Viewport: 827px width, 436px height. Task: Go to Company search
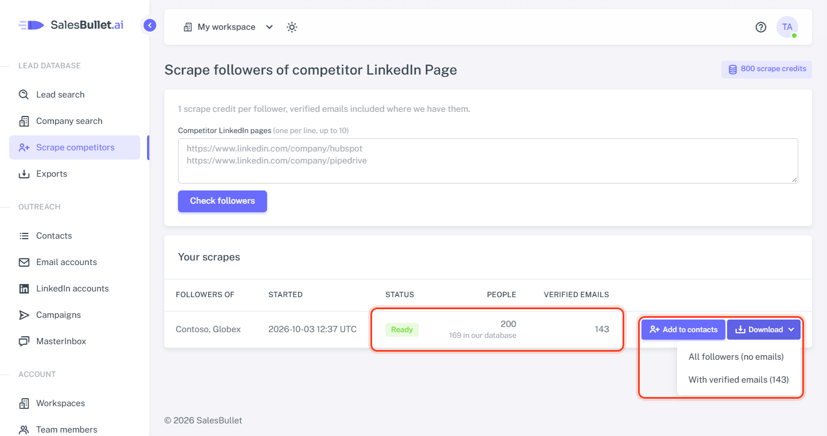(x=75, y=121)
